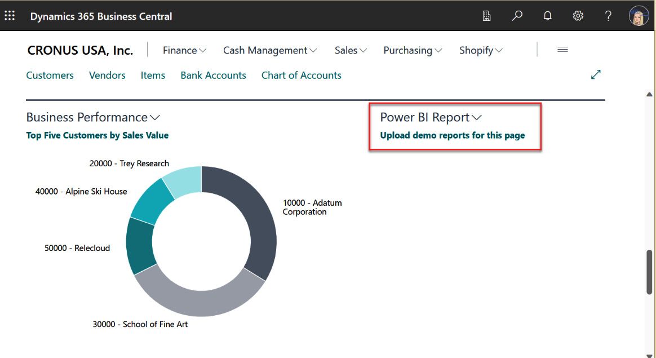Viewport: 656px width, 358px height.
Task: Toggle the expand page arrow icon
Action: (x=596, y=74)
